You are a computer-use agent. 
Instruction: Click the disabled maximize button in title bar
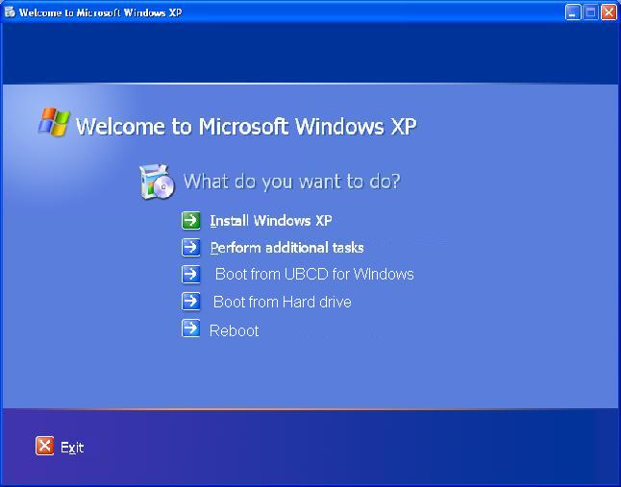tap(590, 12)
